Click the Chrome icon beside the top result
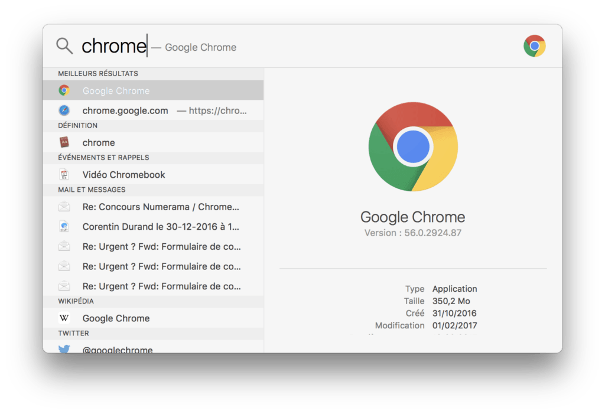The image size is (605, 414). (64, 90)
